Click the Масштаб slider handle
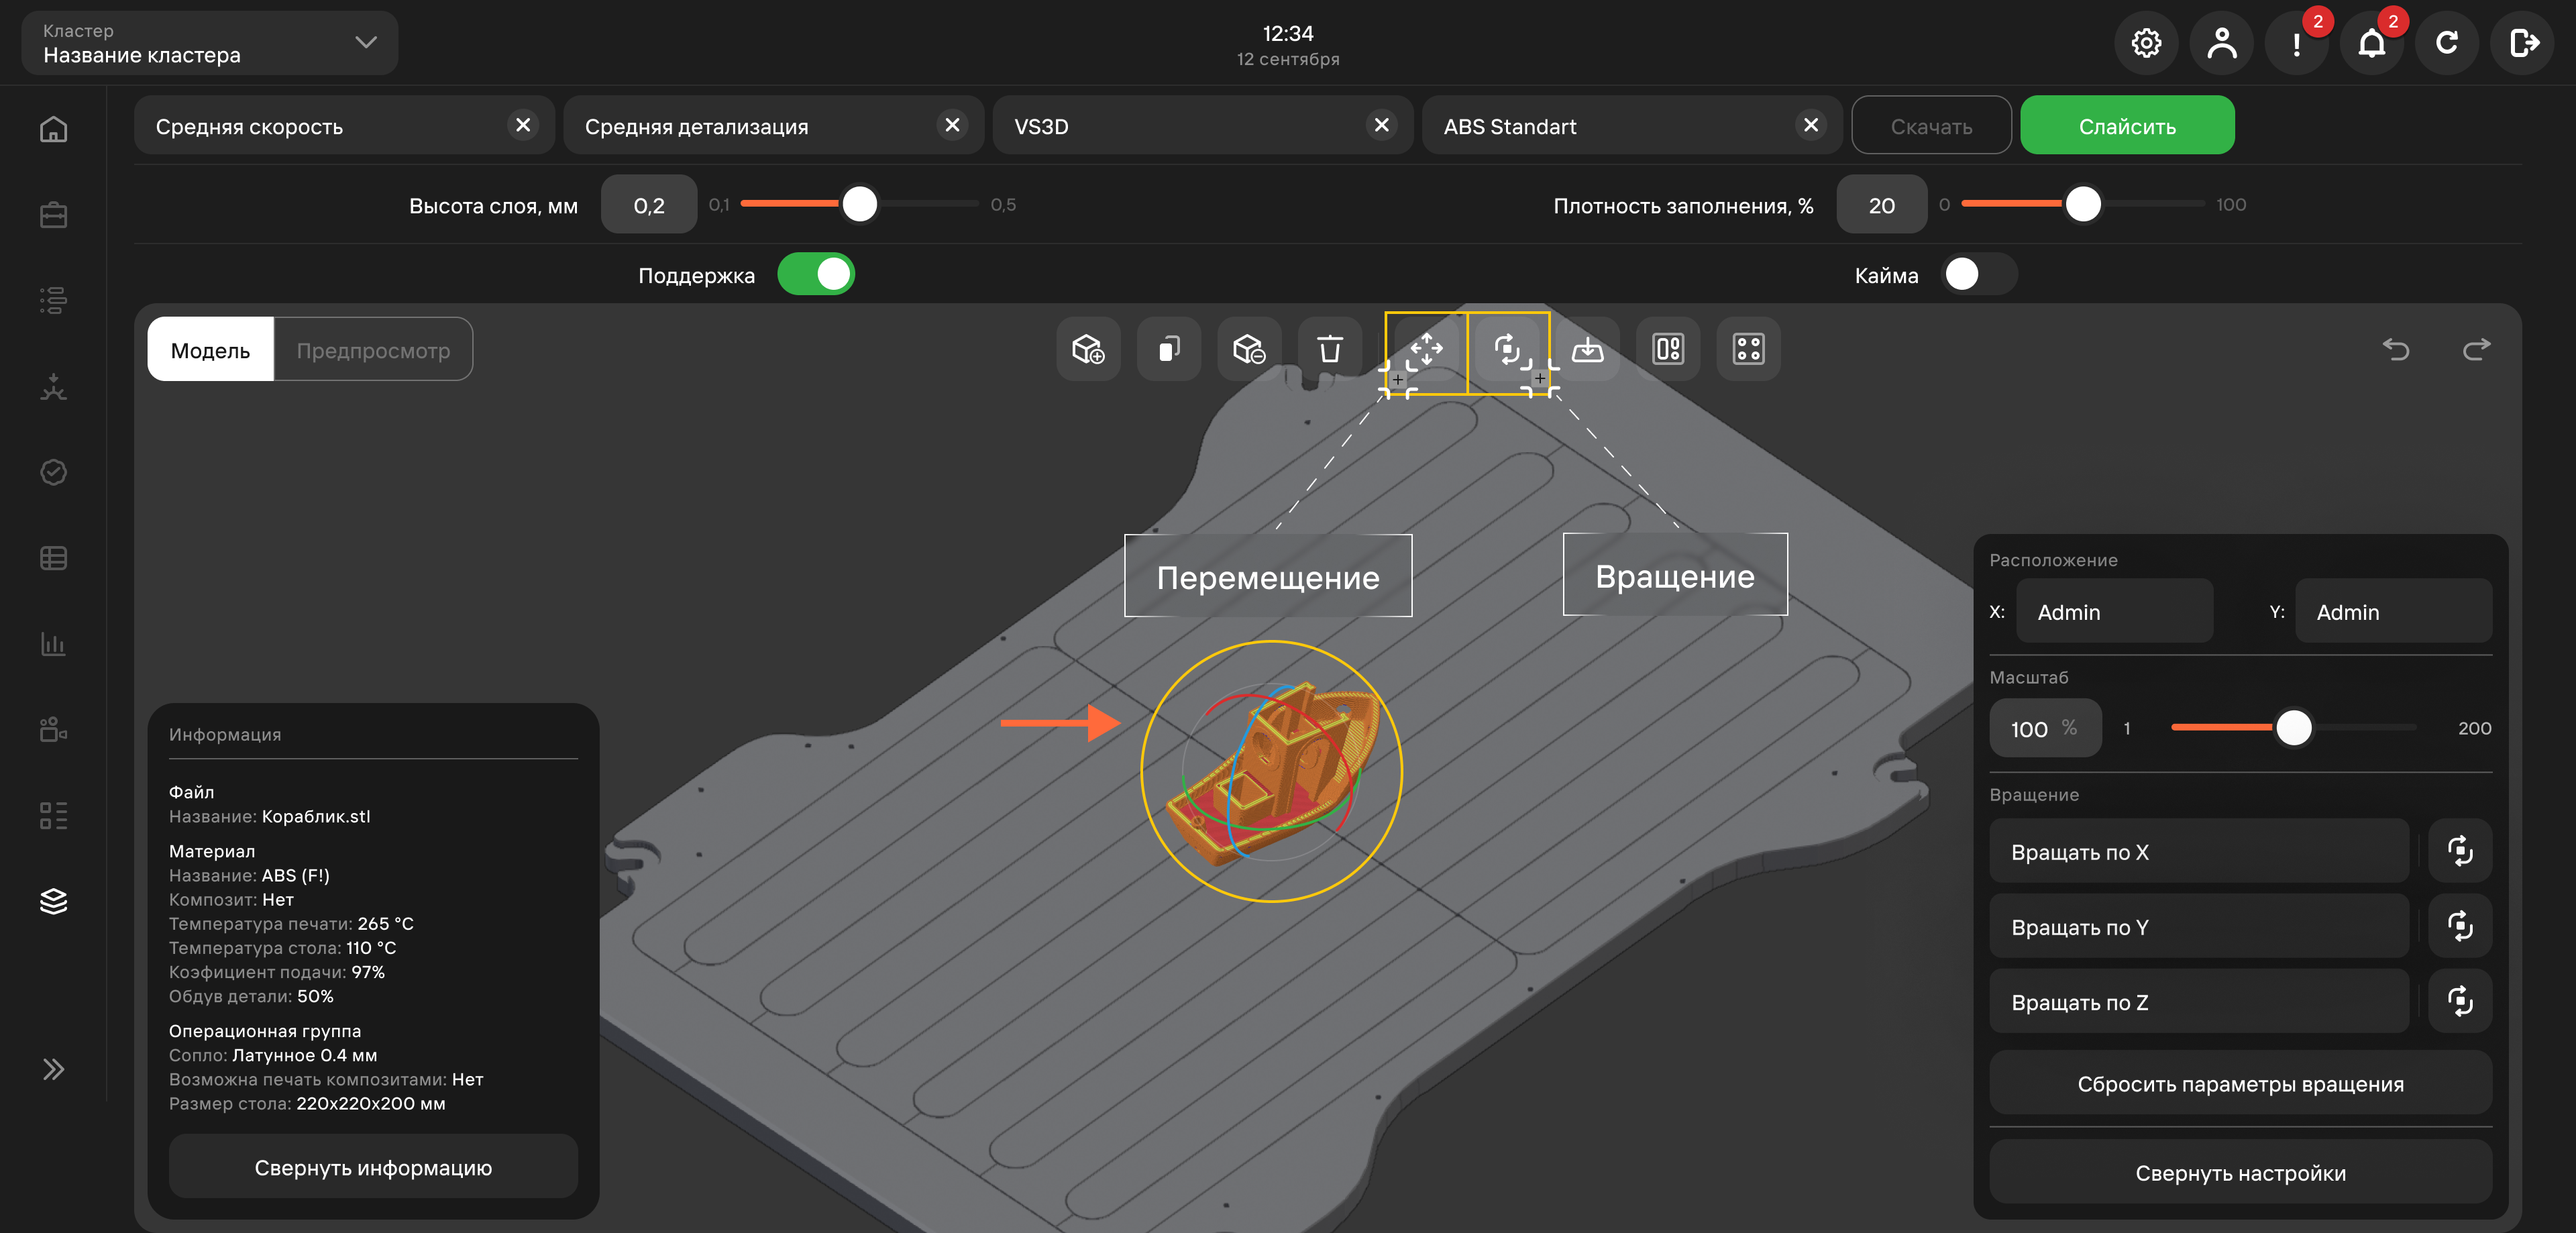Screen dimensions: 2576x1233 point(2294,727)
